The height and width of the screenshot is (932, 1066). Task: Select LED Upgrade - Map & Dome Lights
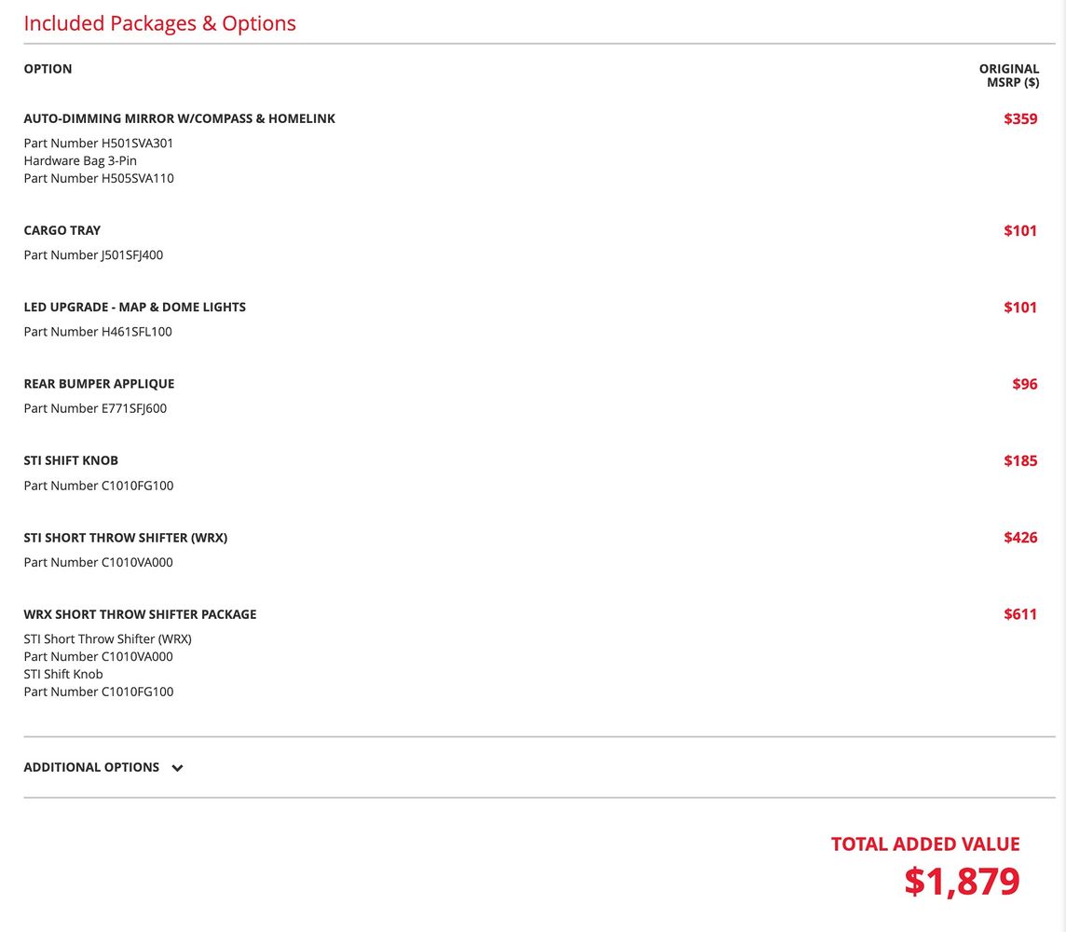135,307
